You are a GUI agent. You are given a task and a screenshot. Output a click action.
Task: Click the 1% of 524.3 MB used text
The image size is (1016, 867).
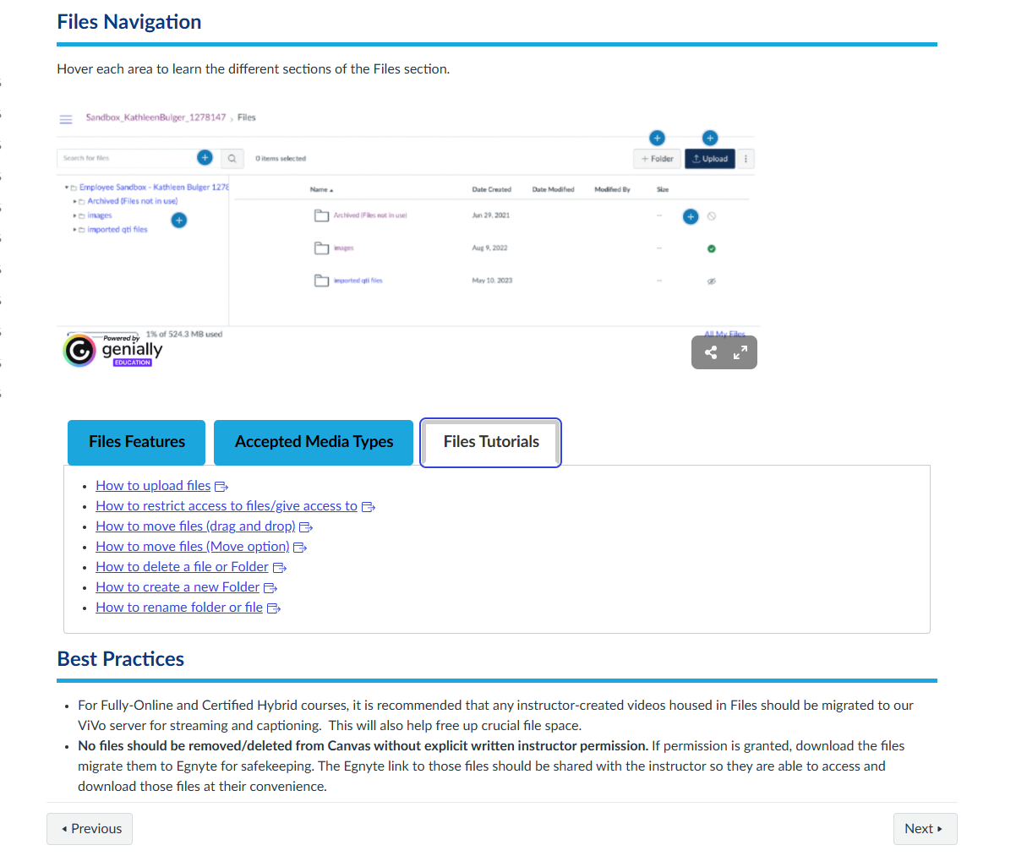184,335
